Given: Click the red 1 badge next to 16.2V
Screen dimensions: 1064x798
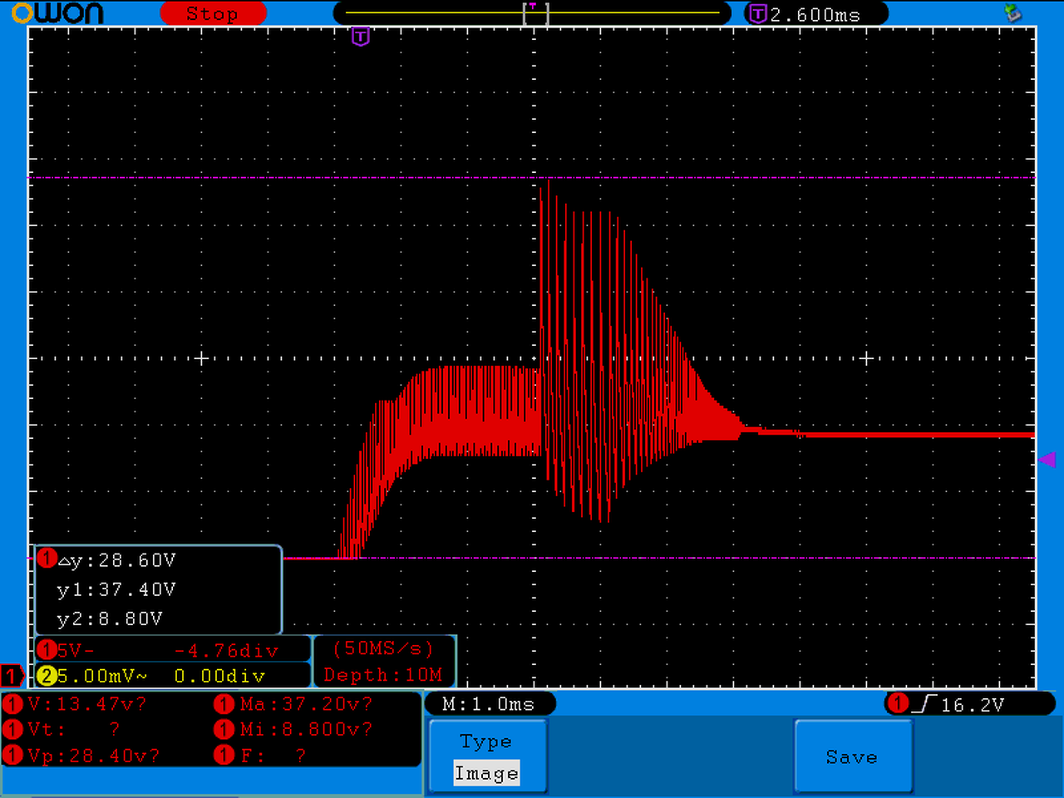Looking at the screenshot, I should (x=899, y=704).
